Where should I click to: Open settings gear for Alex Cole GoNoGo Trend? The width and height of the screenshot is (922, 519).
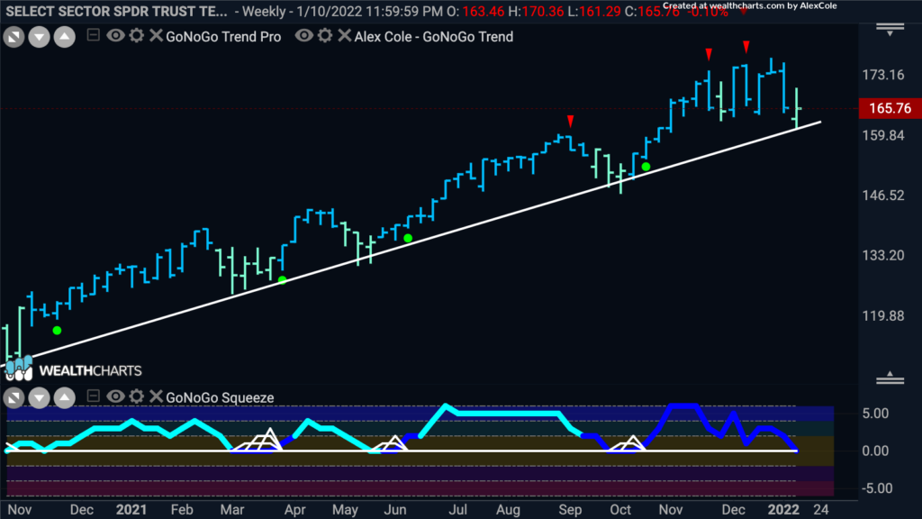click(324, 36)
